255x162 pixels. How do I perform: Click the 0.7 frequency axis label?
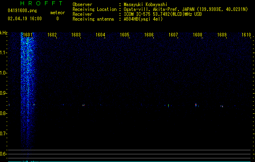coord(3,134)
